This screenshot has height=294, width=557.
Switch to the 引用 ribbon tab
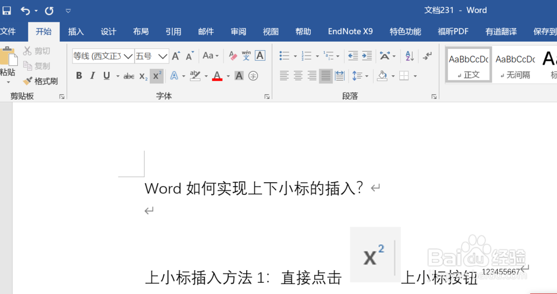[x=173, y=32]
